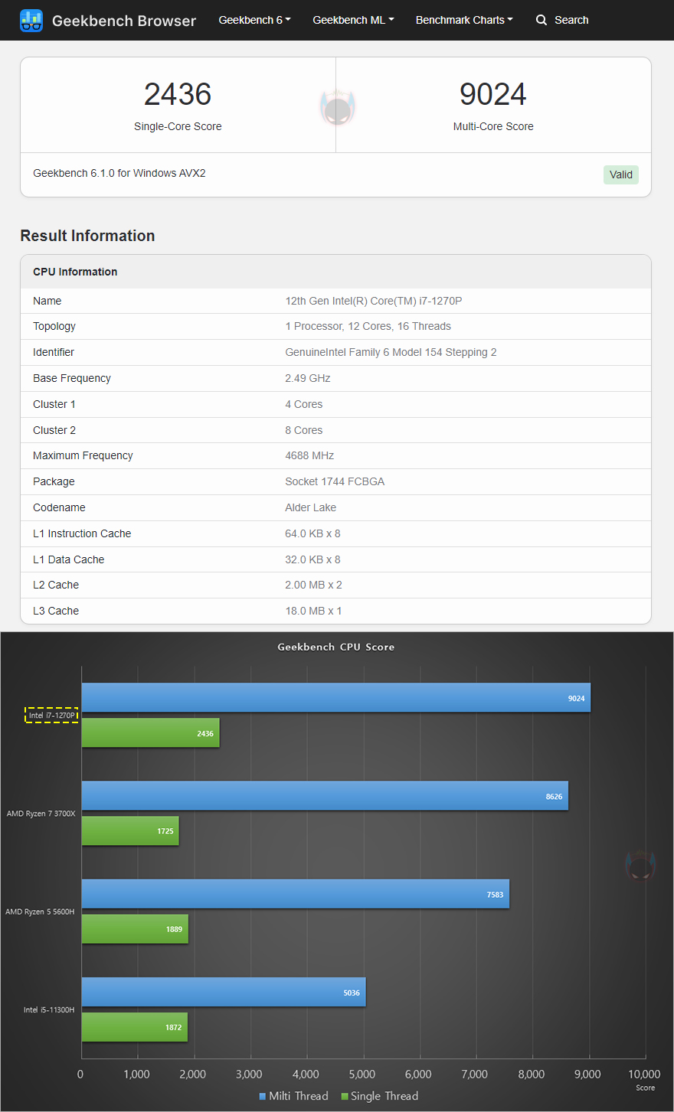Select the Cluster 2 value 8 Cores
674x1112 pixels.
pyautogui.click(x=304, y=430)
